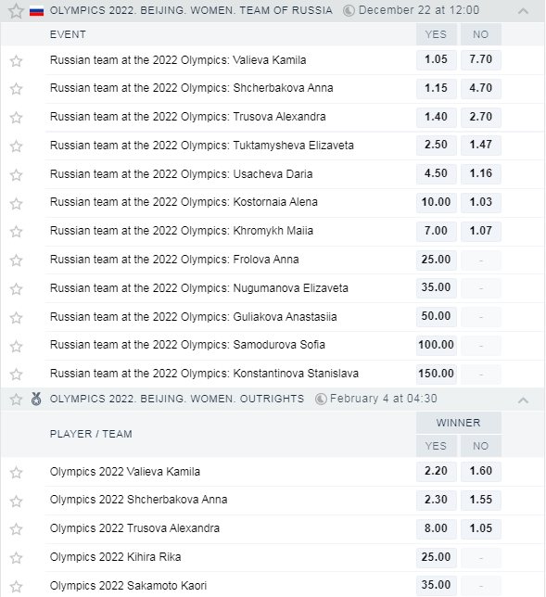
Task: Star the Tuktamysheva Elizaveta event row
Action: 16,146
